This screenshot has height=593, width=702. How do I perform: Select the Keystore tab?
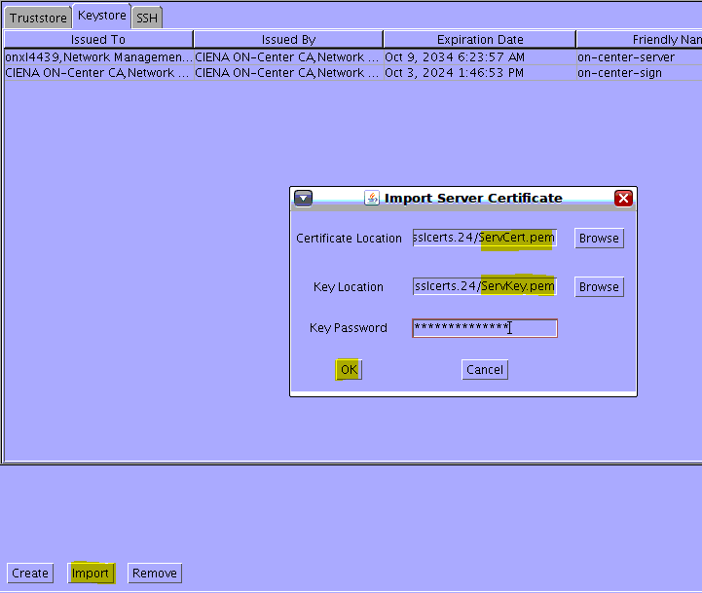point(101,16)
